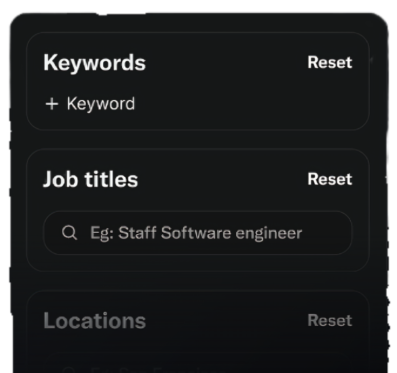Focus the Job titles search field
The height and width of the screenshot is (373, 397).
(197, 233)
